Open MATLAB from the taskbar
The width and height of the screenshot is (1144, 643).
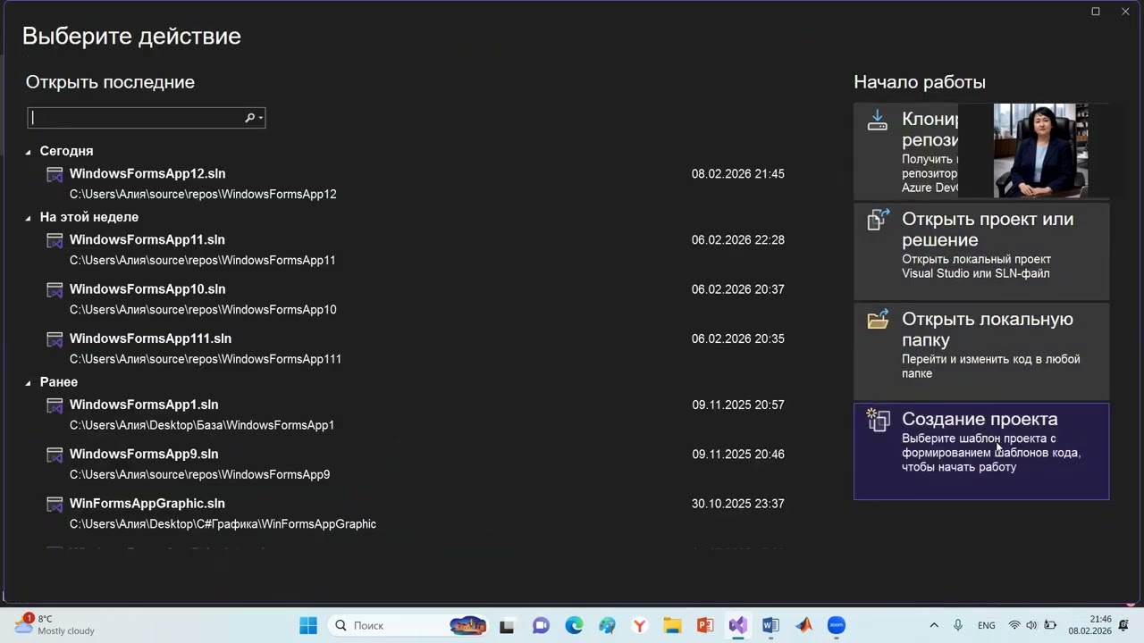tap(803, 625)
